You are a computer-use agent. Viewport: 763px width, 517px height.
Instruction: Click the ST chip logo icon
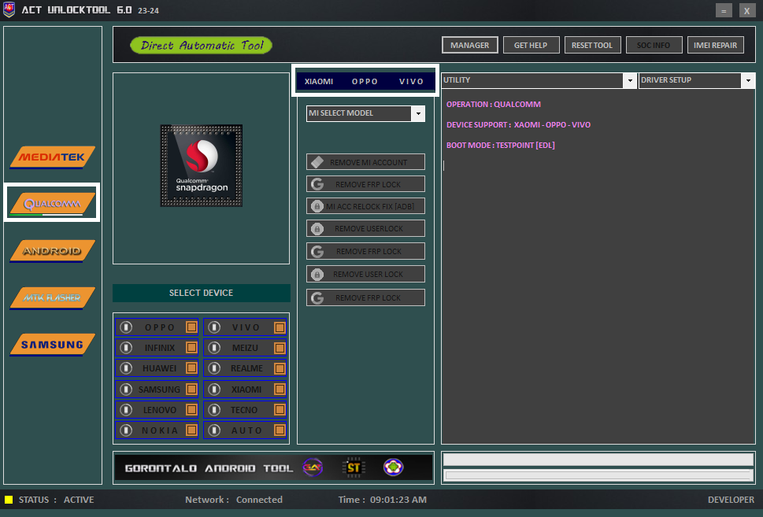click(x=354, y=467)
